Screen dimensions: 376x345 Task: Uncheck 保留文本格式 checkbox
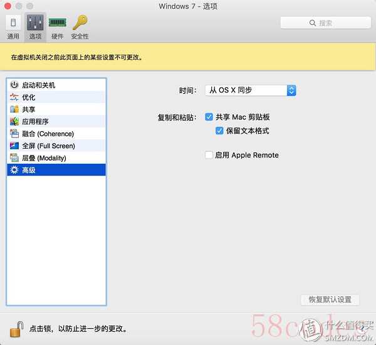[x=219, y=131]
